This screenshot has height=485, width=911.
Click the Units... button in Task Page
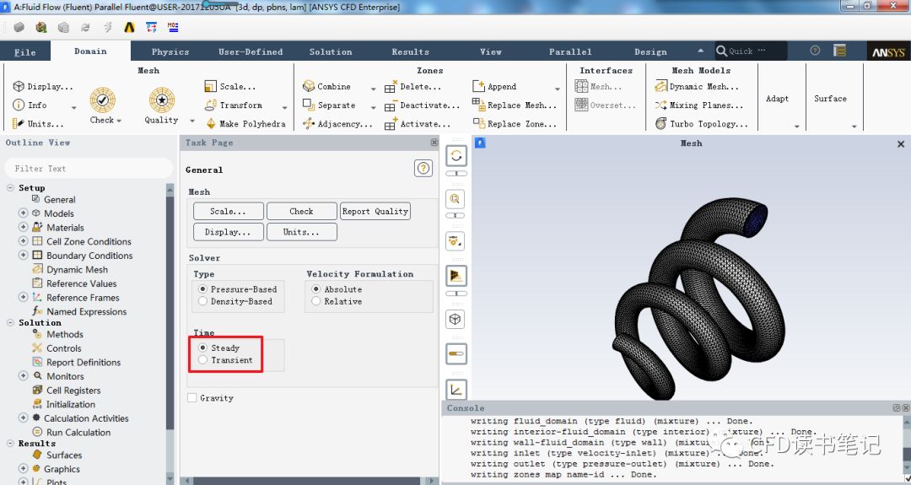click(x=301, y=232)
